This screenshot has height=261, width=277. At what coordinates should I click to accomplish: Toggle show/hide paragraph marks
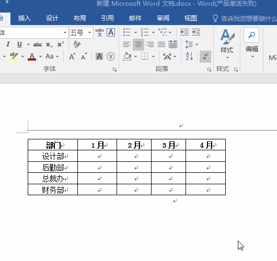tap(205, 56)
